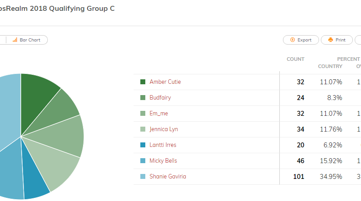Open Micky Bells link

tap(163, 160)
